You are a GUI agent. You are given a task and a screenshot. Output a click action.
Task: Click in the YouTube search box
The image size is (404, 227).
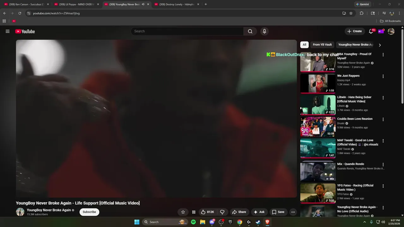click(x=187, y=31)
